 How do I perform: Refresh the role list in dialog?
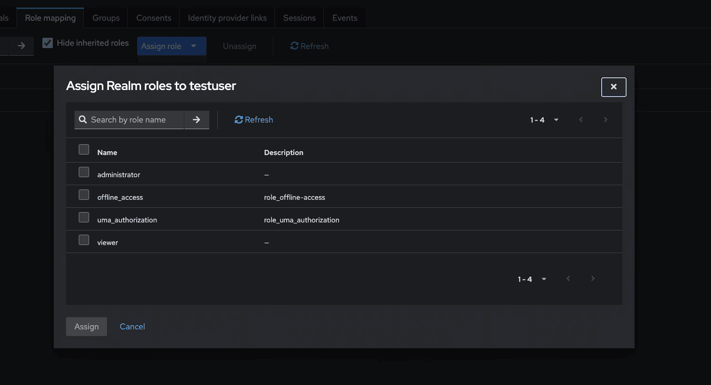click(254, 120)
